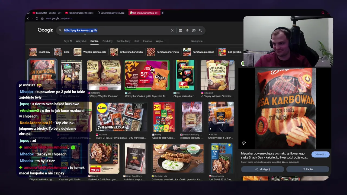Open the Kuchnia Lidla souvlaki thumbnail
347x195 pixels.
tap(178, 158)
